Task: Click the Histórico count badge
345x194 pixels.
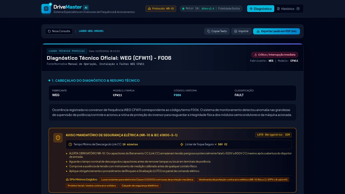Action: (298, 9)
